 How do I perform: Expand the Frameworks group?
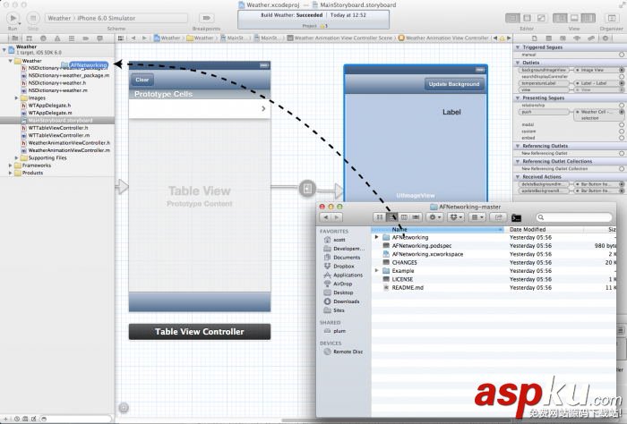coord(11,165)
